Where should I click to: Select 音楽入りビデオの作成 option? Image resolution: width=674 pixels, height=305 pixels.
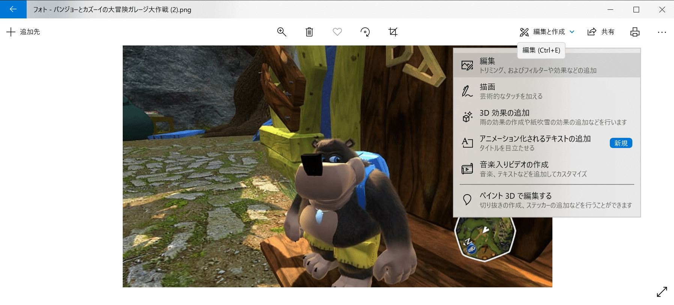[x=547, y=169]
